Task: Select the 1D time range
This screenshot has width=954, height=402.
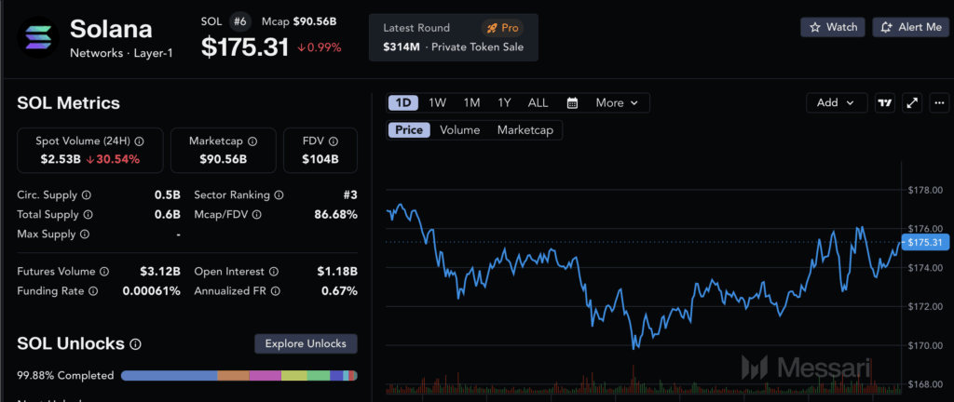Action: 402,102
